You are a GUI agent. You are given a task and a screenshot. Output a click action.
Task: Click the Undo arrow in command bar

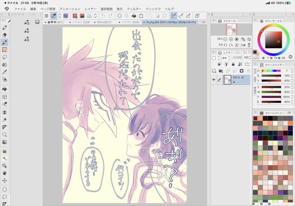[103, 16]
